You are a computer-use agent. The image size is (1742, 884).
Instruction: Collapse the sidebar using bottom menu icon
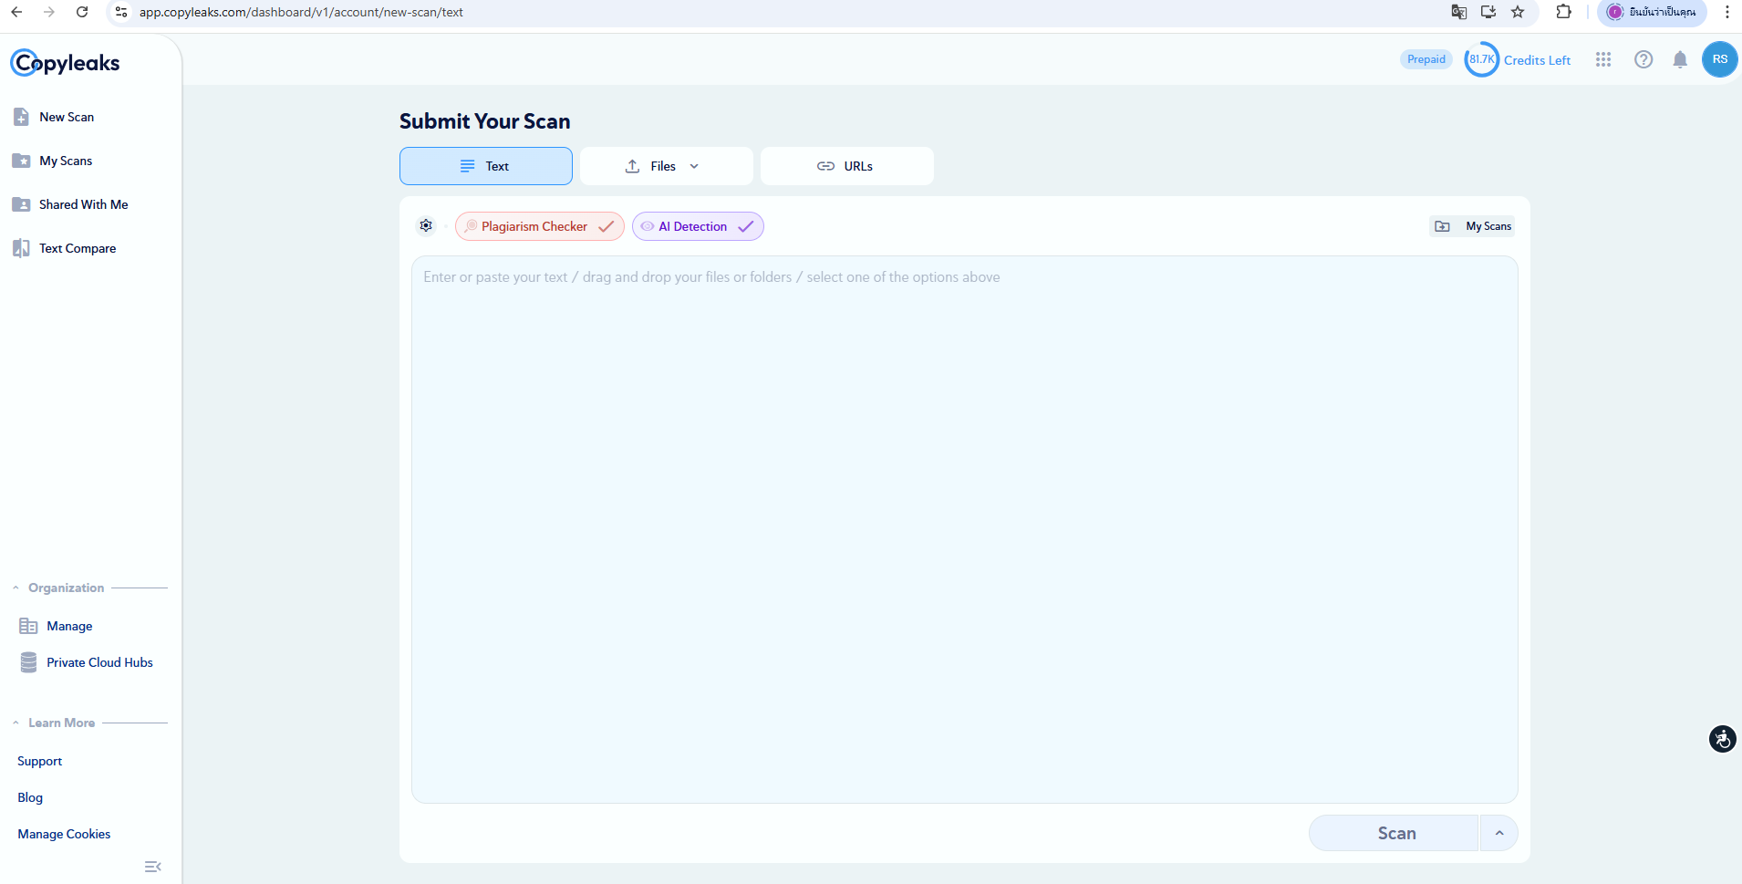152,867
